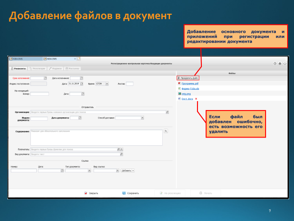Click search icon in Получатель field

coord(118,149)
